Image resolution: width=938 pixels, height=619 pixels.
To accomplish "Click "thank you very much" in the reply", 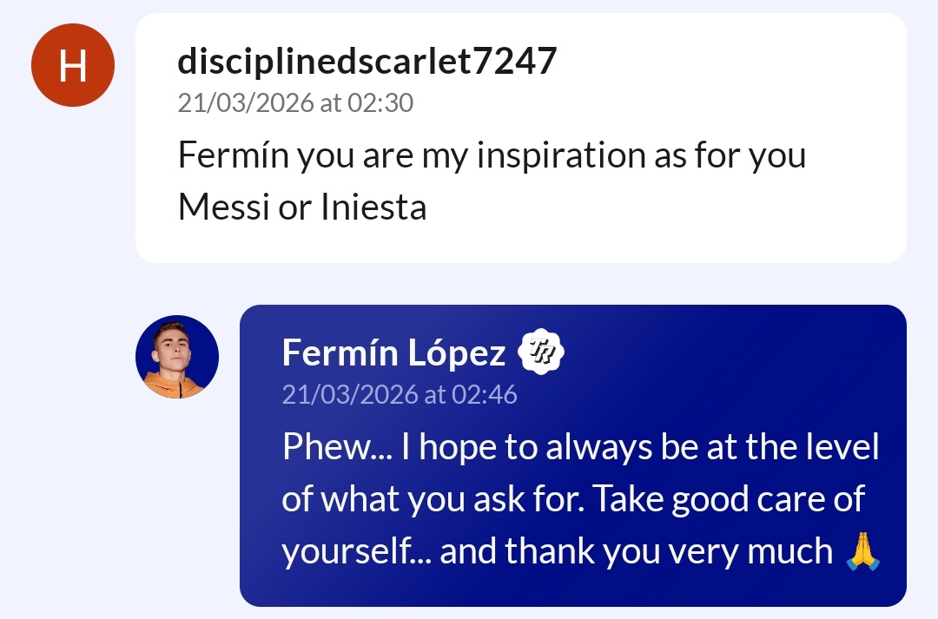I will 637,552.
